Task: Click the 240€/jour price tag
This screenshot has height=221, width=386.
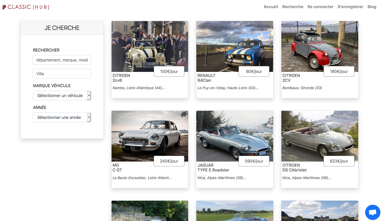Action: [169, 161]
